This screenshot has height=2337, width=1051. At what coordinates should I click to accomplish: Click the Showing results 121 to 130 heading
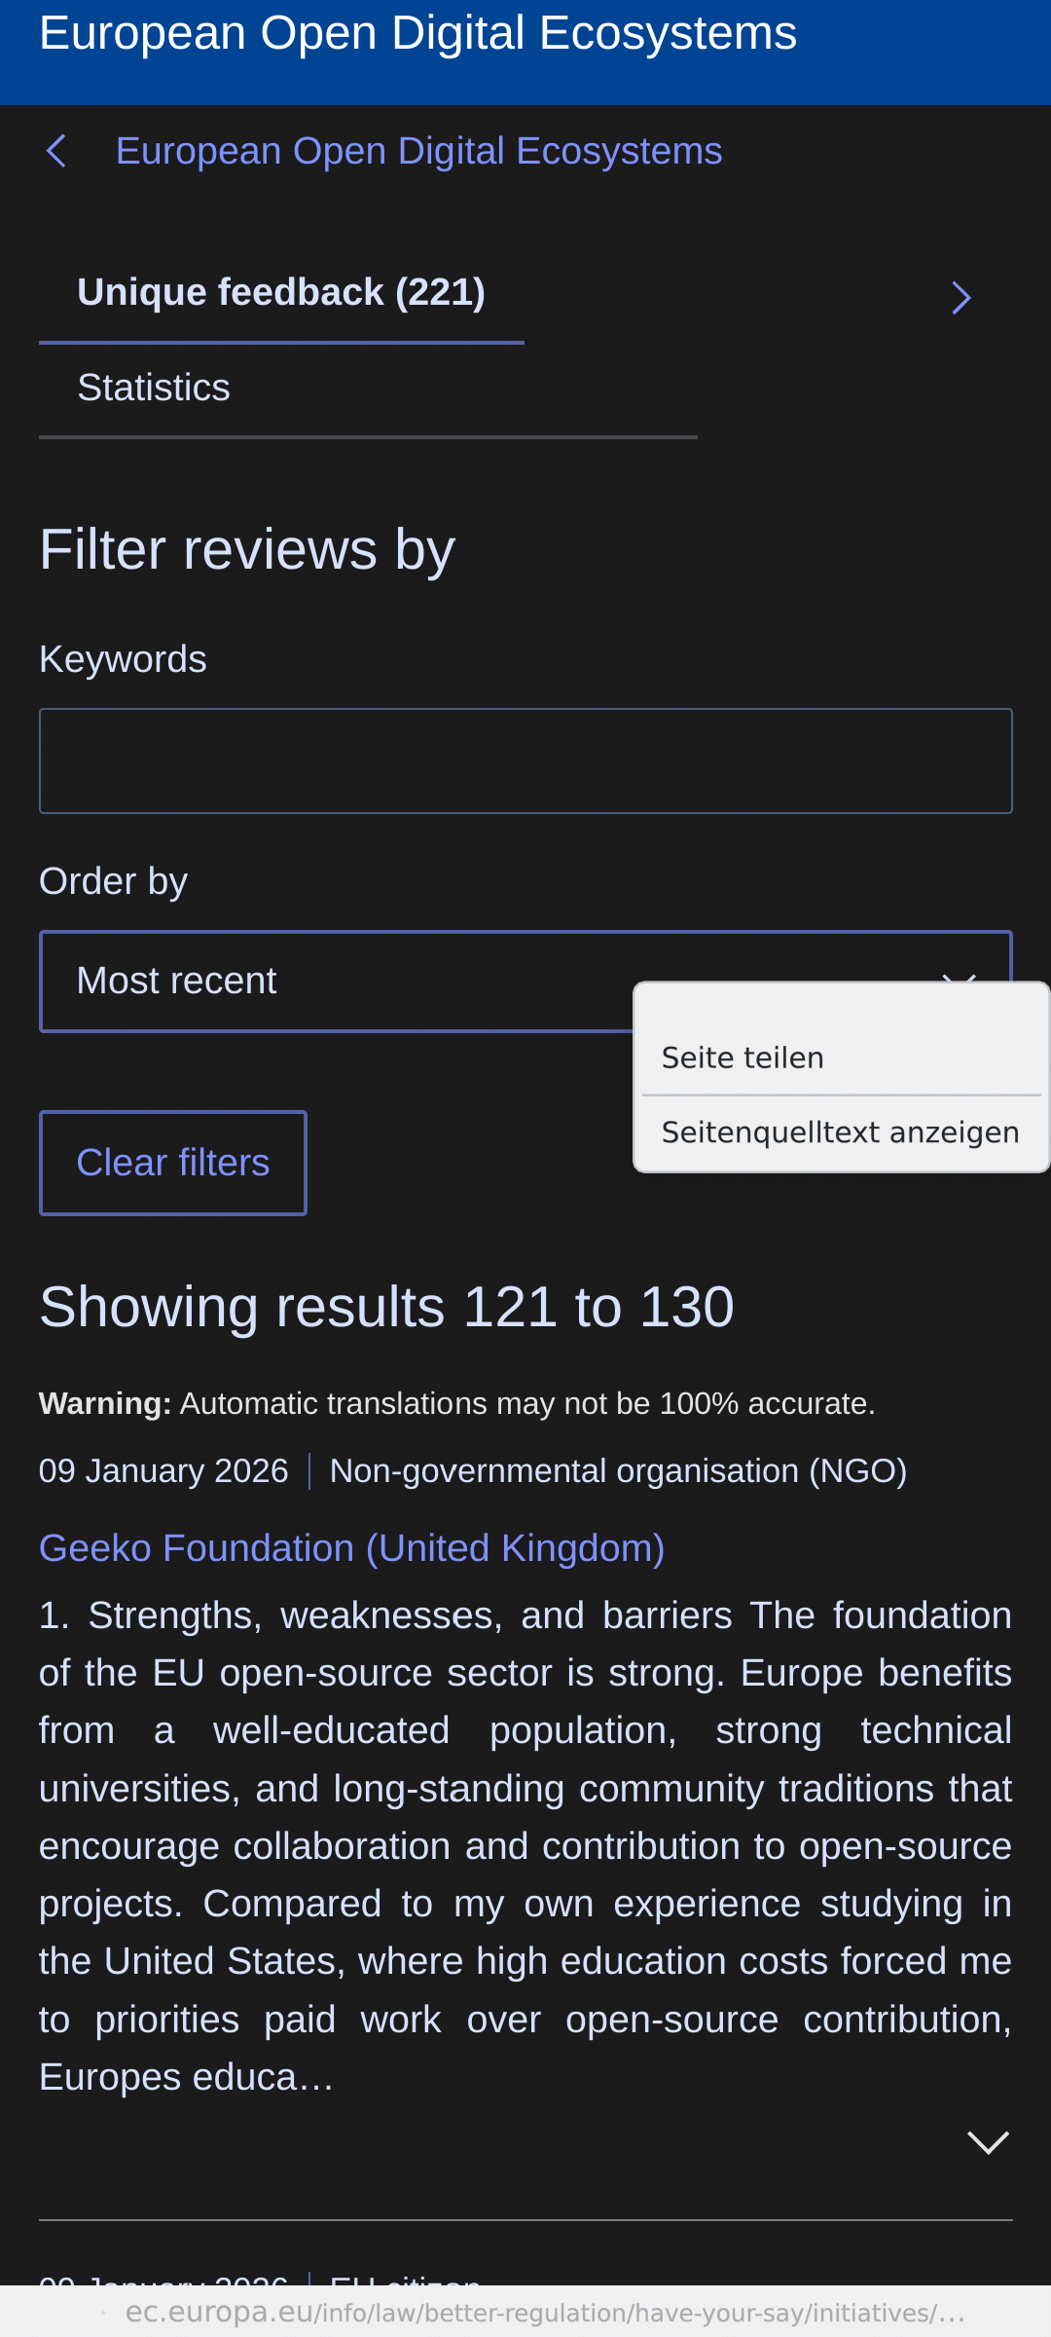pyautogui.click(x=386, y=1306)
